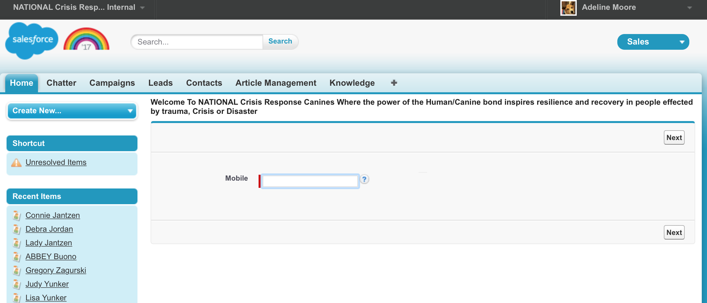The height and width of the screenshot is (303, 707).
Task: Click into the Mobile input field
Action: [x=310, y=181]
